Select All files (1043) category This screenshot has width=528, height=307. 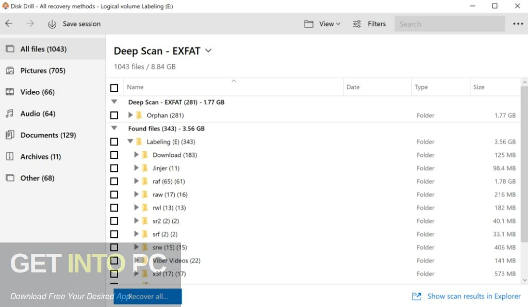tap(53, 49)
